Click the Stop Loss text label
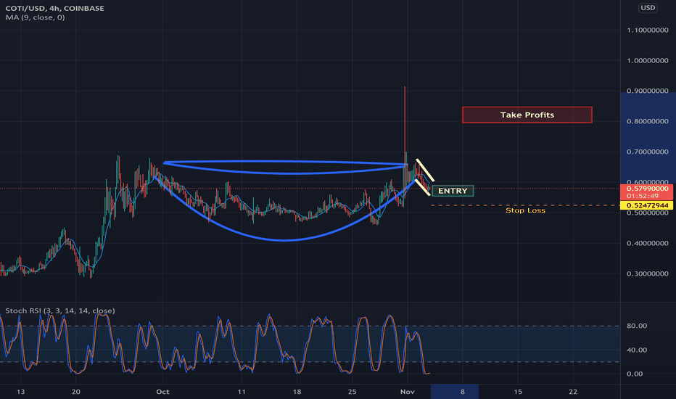Image resolution: width=676 pixels, height=399 pixels. [x=525, y=210]
